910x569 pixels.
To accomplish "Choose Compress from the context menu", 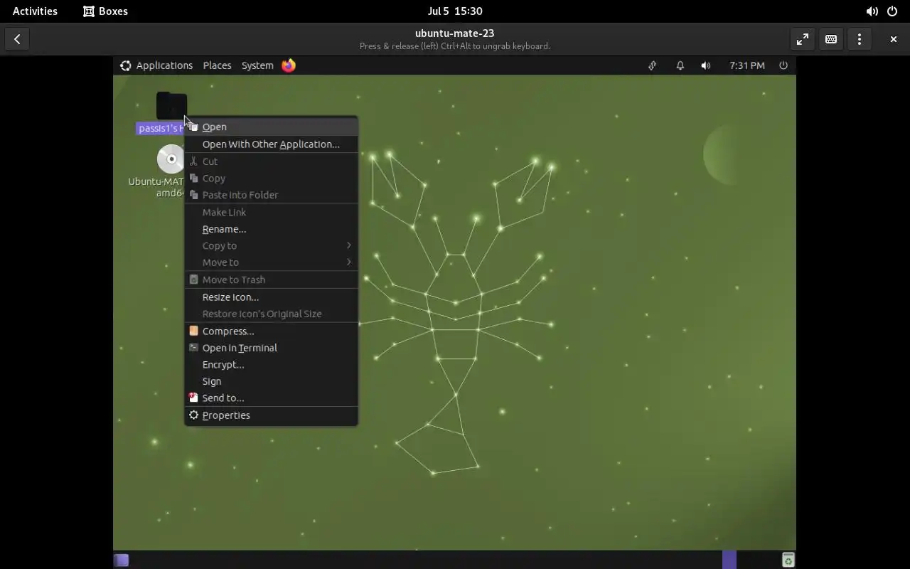I will 271,331.
